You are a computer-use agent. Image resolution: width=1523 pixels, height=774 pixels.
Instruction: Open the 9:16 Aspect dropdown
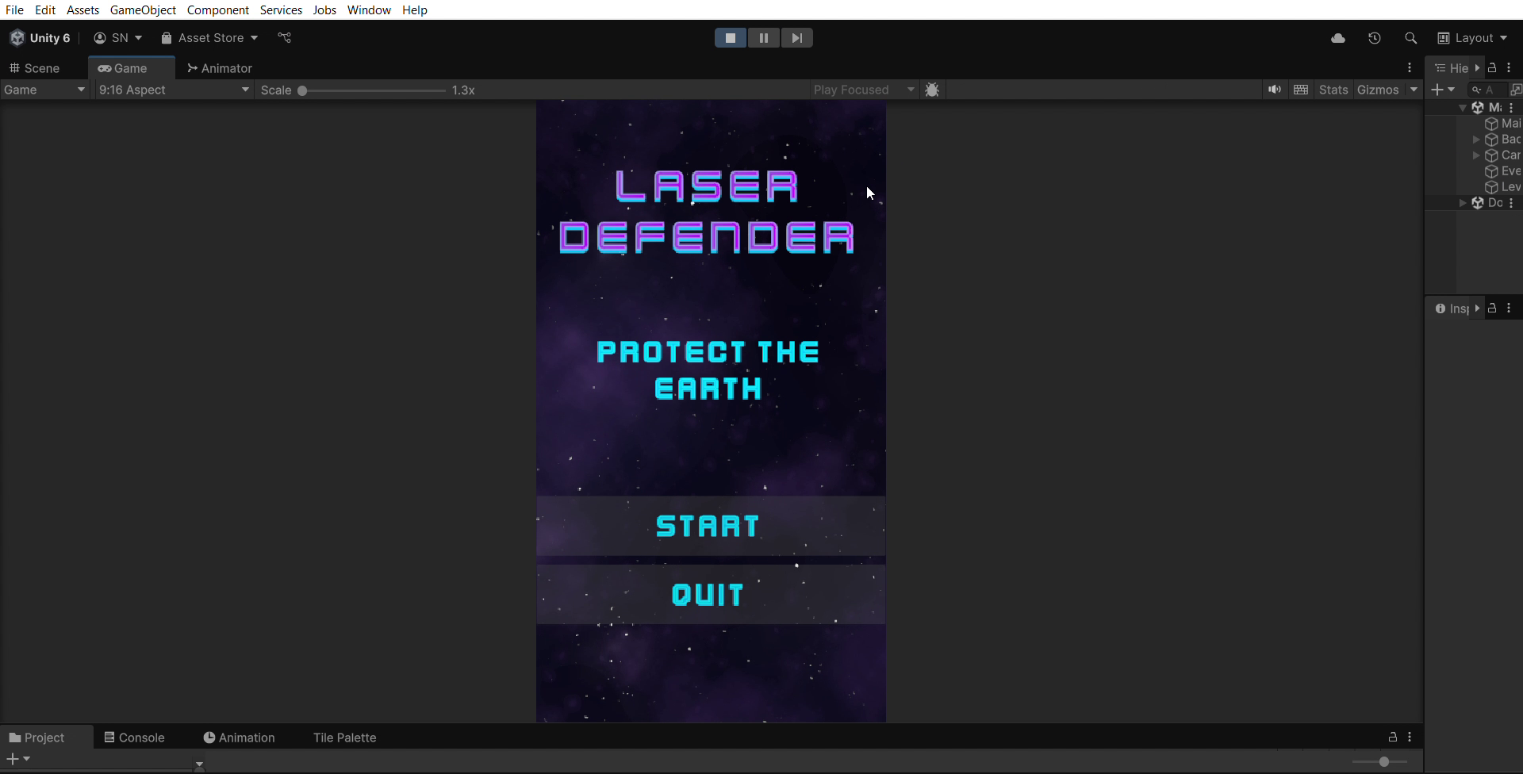pos(173,90)
